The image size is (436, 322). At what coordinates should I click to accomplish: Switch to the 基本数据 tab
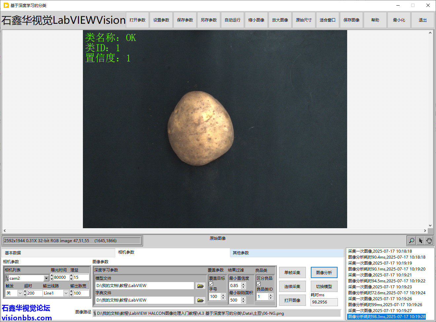[x=13, y=253]
